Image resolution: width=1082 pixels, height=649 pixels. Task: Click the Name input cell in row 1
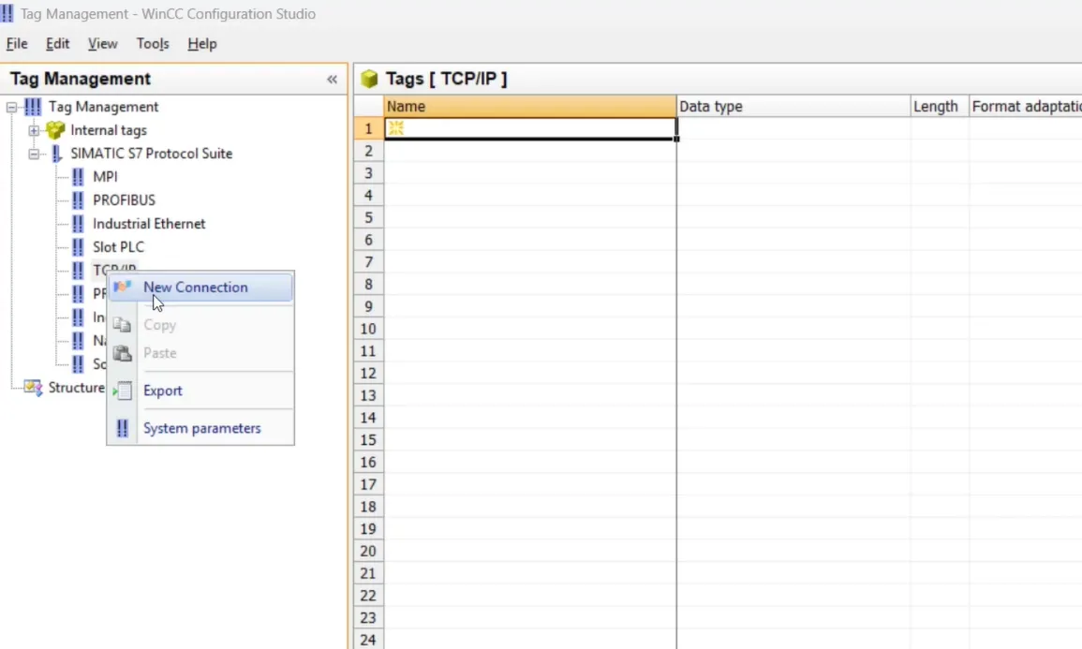pos(530,128)
